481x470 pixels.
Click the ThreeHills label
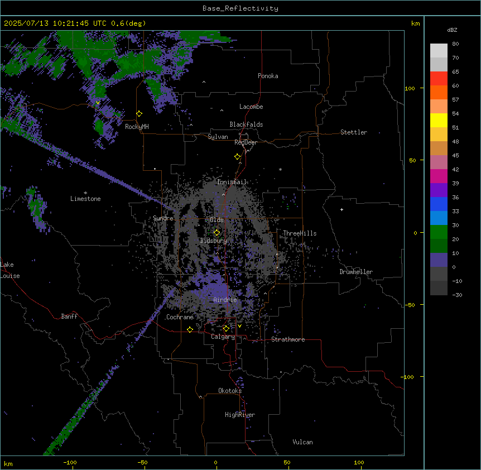click(300, 233)
